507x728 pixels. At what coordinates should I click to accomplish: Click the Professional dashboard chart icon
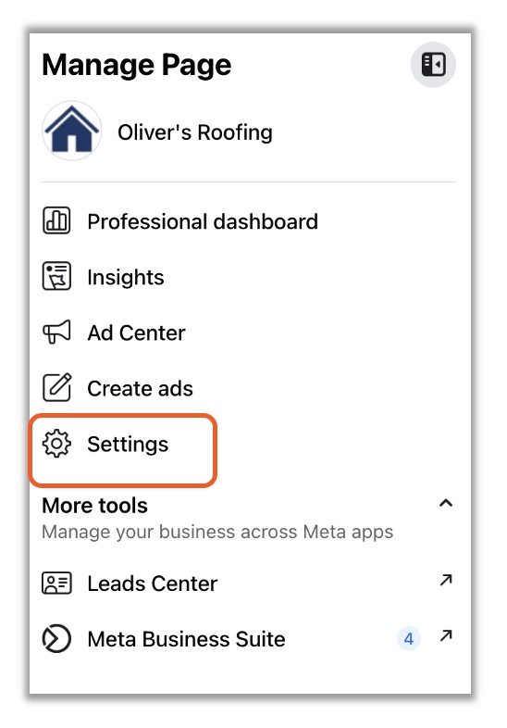(56, 220)
